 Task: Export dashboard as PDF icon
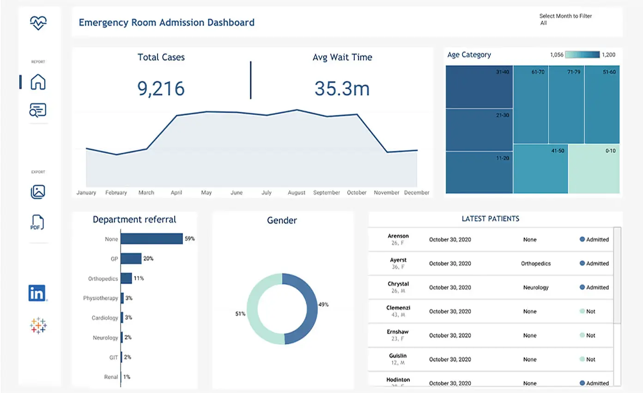click(x=38, y=222)
